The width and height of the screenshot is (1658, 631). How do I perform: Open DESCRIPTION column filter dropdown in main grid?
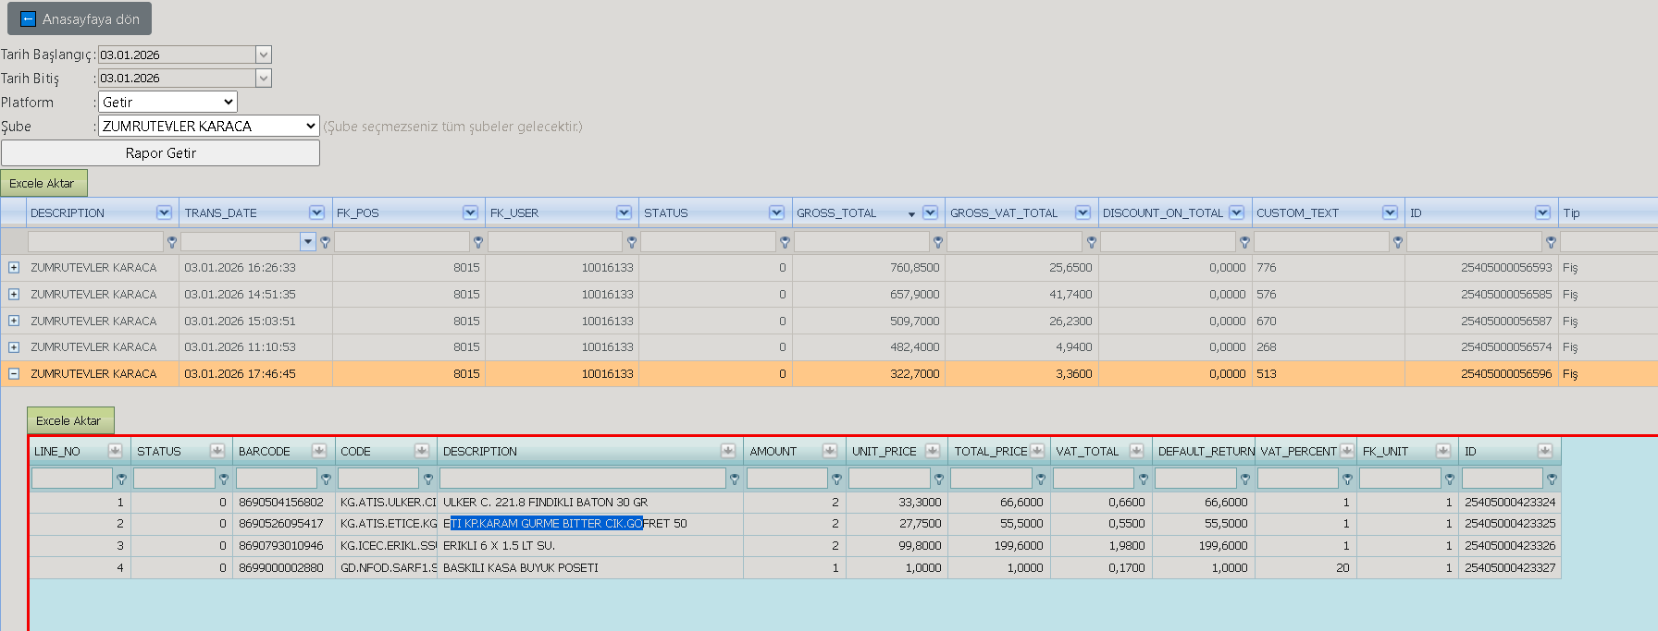165,212
